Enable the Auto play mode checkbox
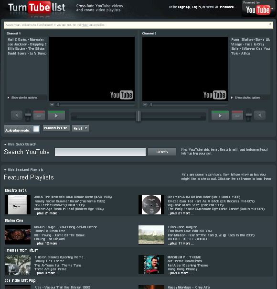 36,129
